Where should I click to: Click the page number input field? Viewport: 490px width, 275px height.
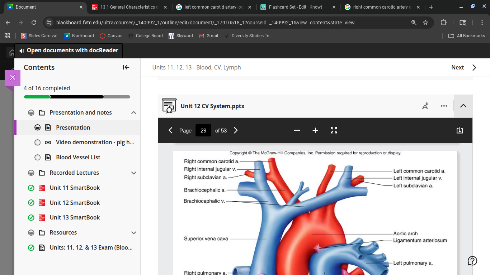pyautogui.click(x=203, y=131)
